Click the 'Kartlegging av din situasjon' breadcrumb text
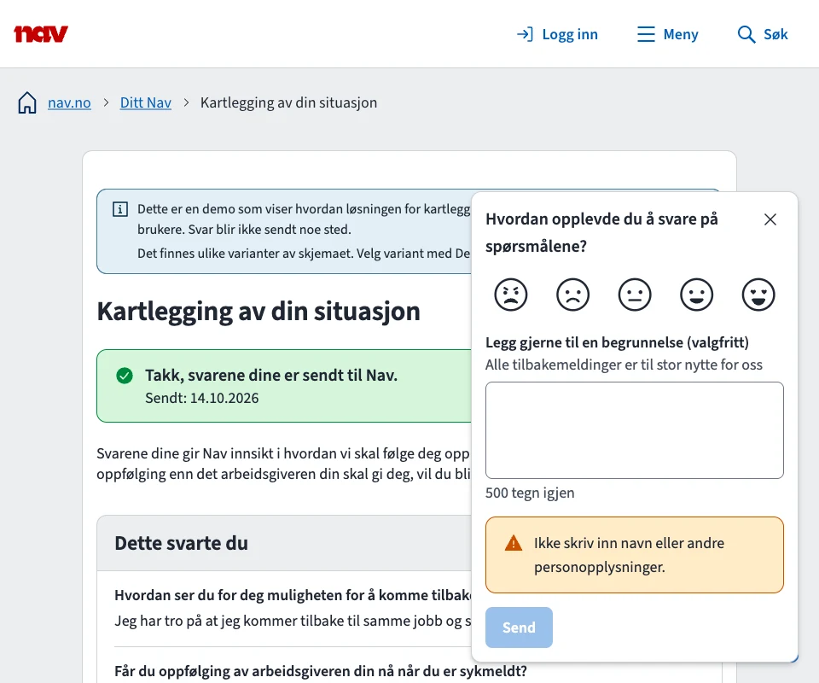 point(289,102)
